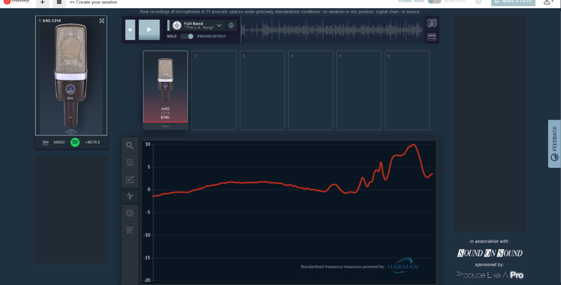Viewport: 561px width, 285px height.
Task: Switch to the 360 tab
Action: [45, 142]
